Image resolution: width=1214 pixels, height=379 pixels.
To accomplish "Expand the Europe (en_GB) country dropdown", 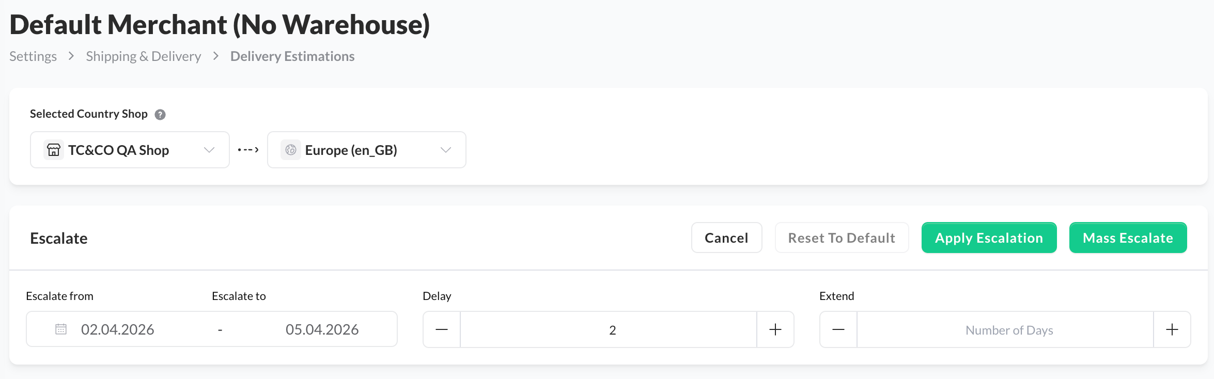I will pyautogui.click(x=367, y=150).
